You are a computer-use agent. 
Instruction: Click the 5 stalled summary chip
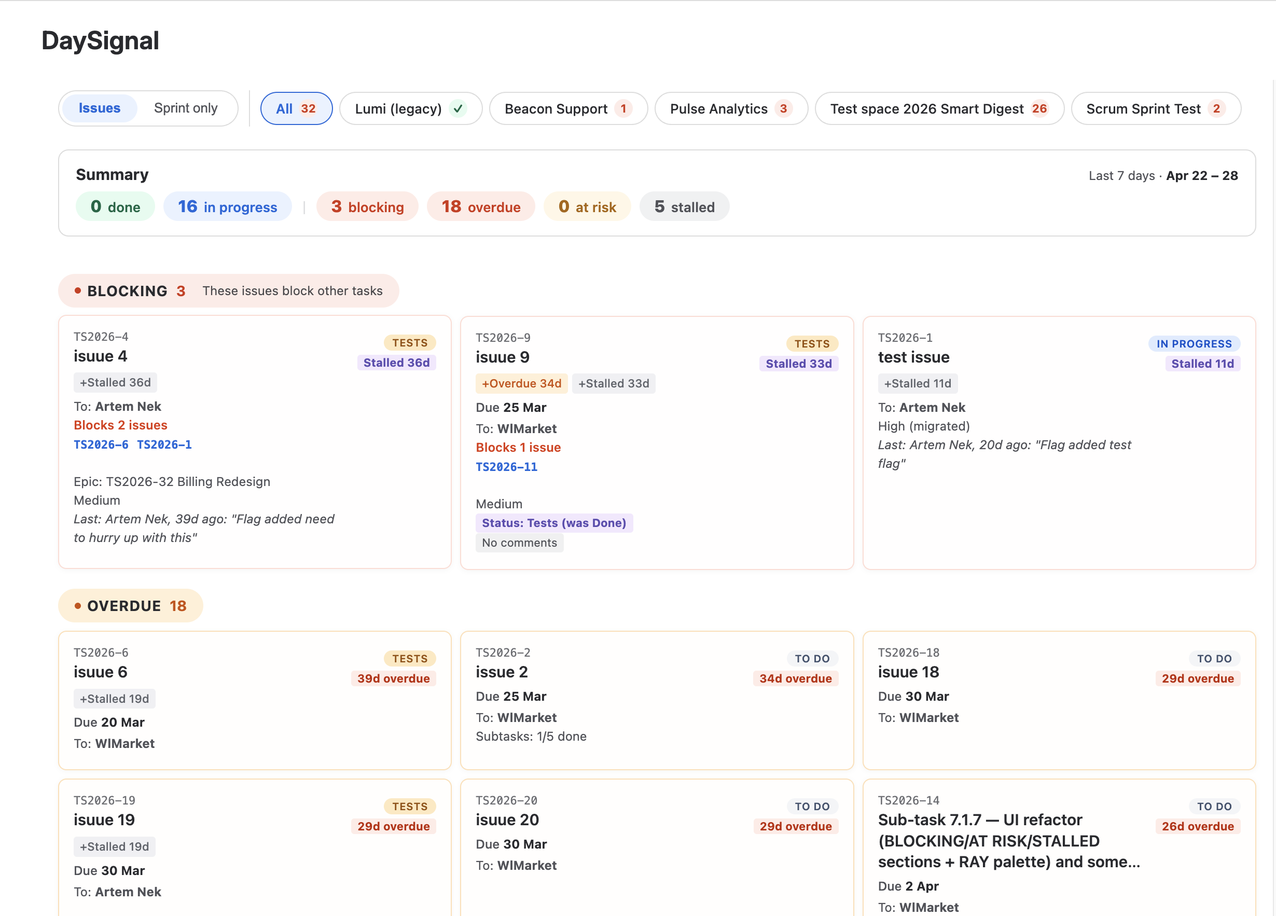click(684, 207)
